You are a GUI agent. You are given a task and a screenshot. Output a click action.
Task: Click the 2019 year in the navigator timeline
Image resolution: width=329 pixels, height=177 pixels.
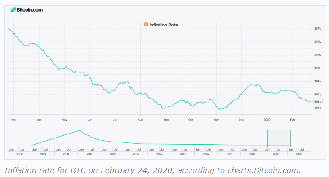click(x=276, y=154)
